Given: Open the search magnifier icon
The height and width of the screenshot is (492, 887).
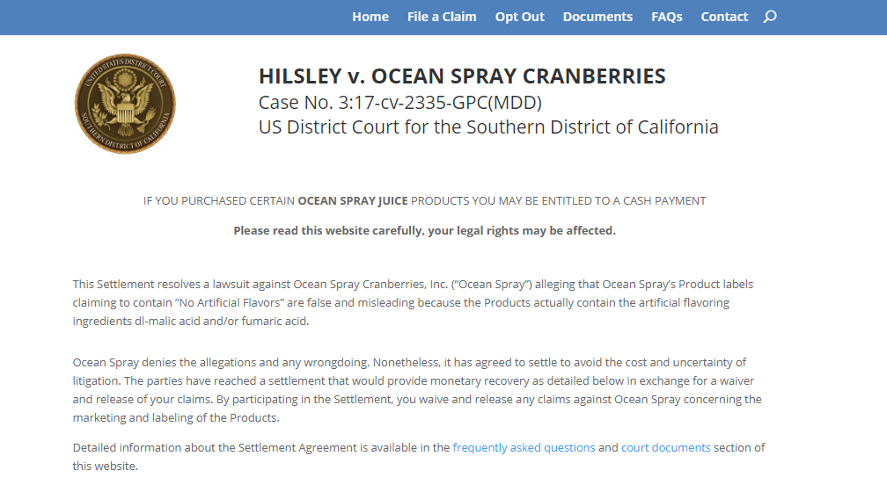Looking at the screenshot, I should click(770, 17).
